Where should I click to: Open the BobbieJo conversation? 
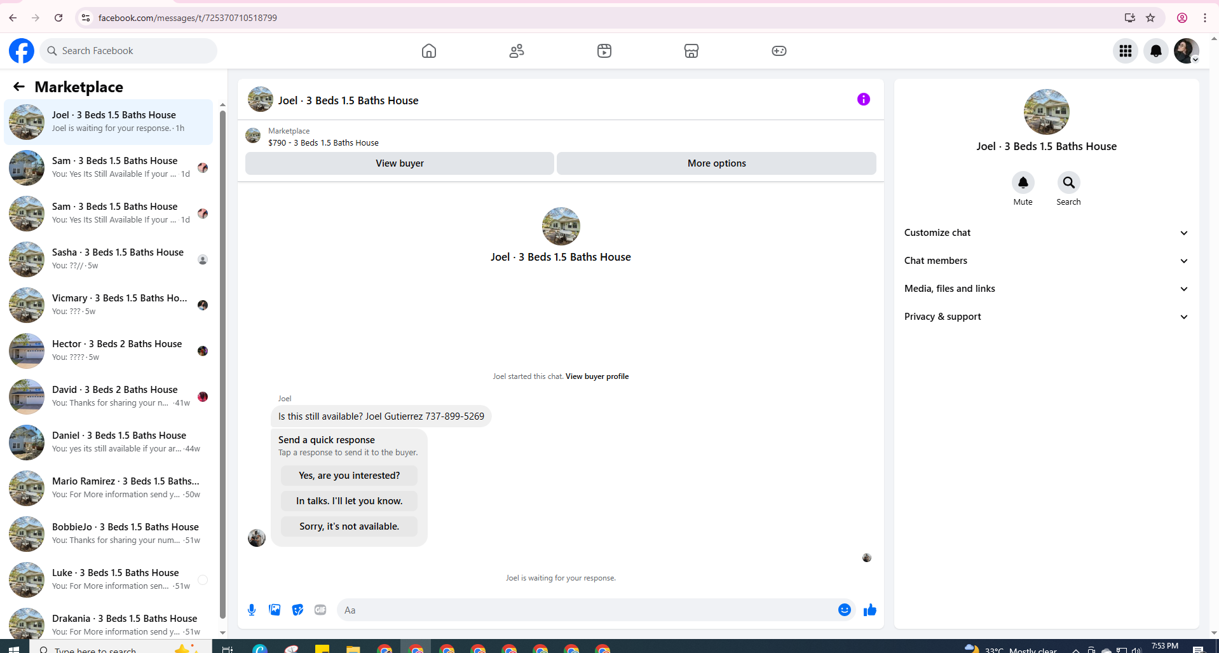(x=109, y=534)
